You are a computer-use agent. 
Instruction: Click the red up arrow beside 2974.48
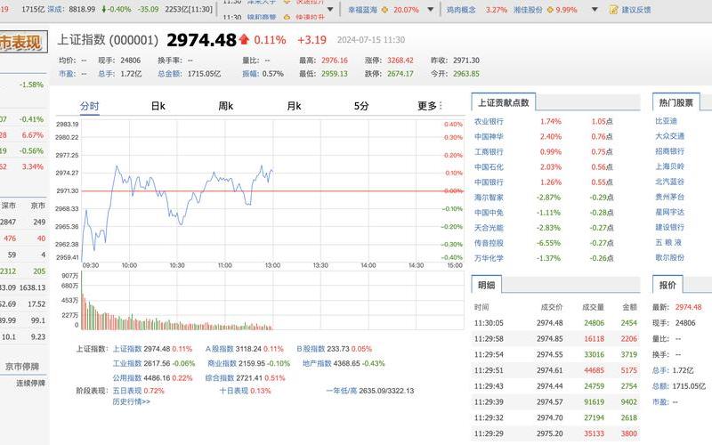pos(244,39)
